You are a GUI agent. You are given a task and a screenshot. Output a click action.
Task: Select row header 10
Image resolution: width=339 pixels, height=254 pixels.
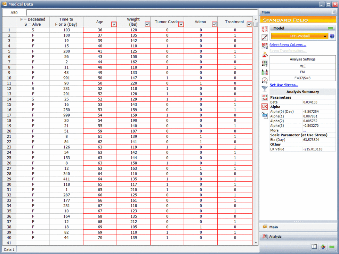9,78
